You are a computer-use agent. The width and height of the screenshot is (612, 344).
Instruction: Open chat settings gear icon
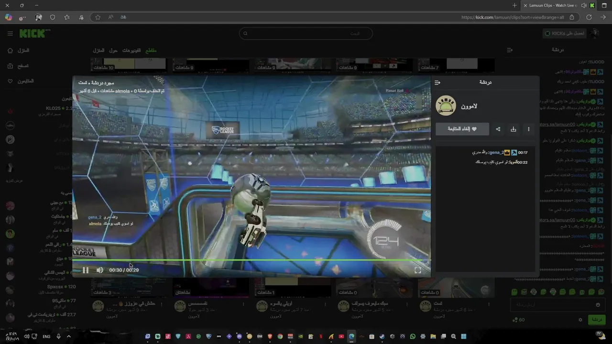(x=580, y=320)
